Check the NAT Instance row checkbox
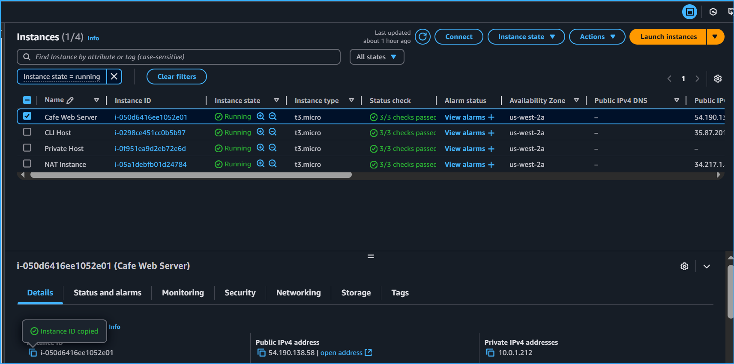Viewport: 734px width, 364px height. (x=27, y=163)
